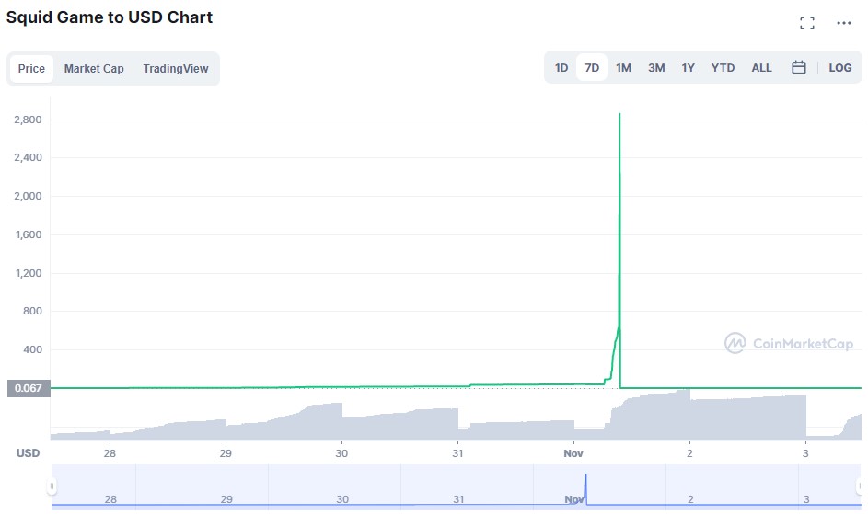Select the 3M time range

click(656, 67)
